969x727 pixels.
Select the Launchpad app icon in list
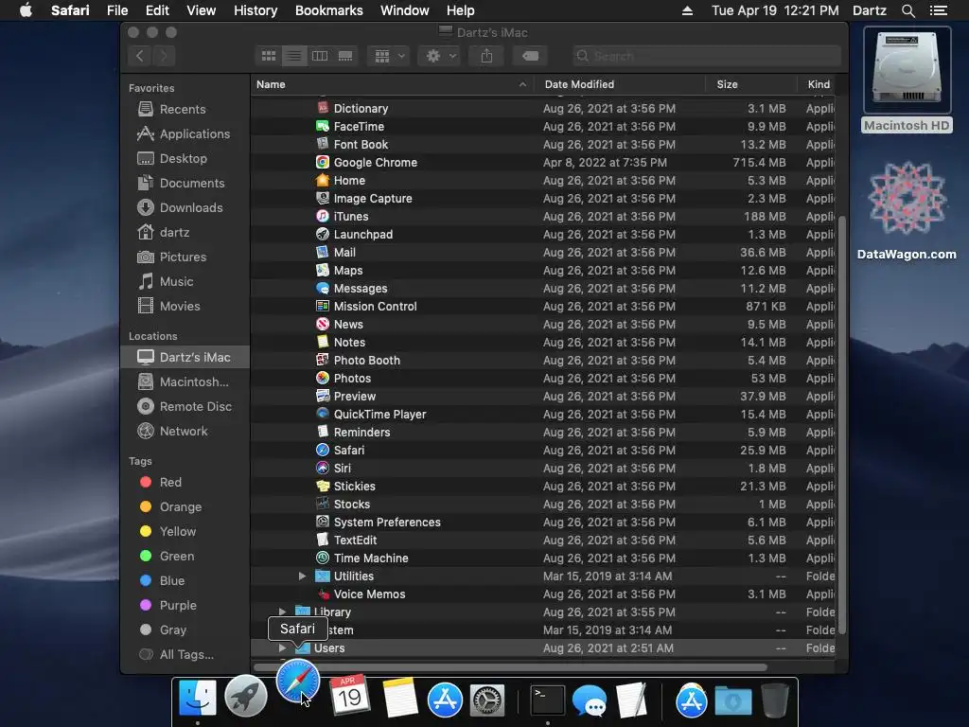click(x=323, y=235)
